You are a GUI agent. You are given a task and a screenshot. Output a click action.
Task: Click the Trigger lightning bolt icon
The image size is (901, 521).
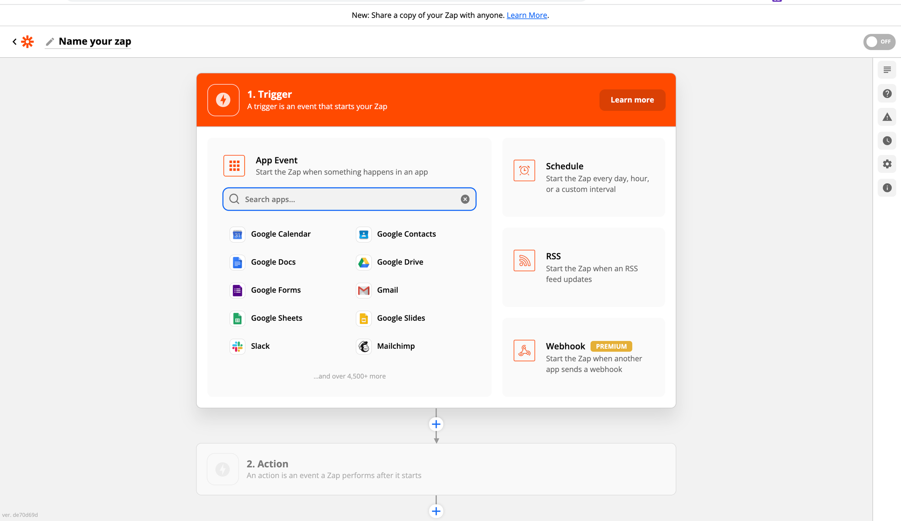(223, 100)
